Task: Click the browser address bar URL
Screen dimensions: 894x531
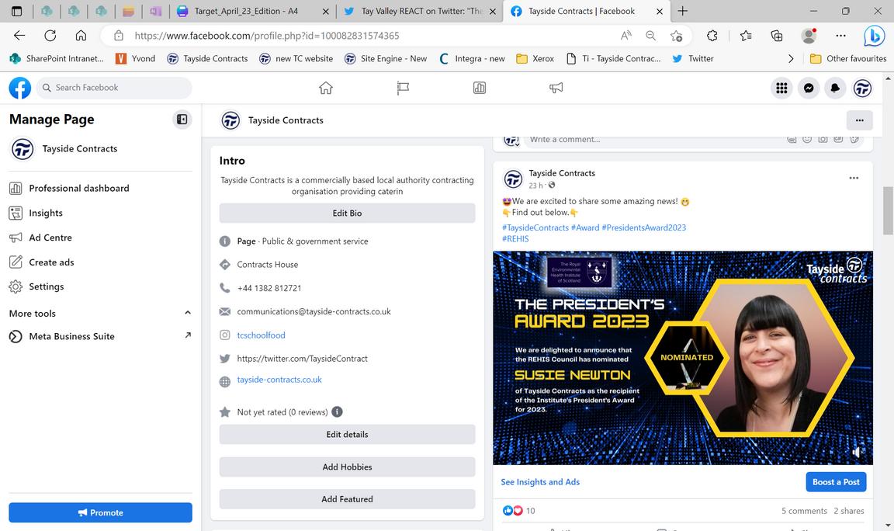Action: pos(267,36)
